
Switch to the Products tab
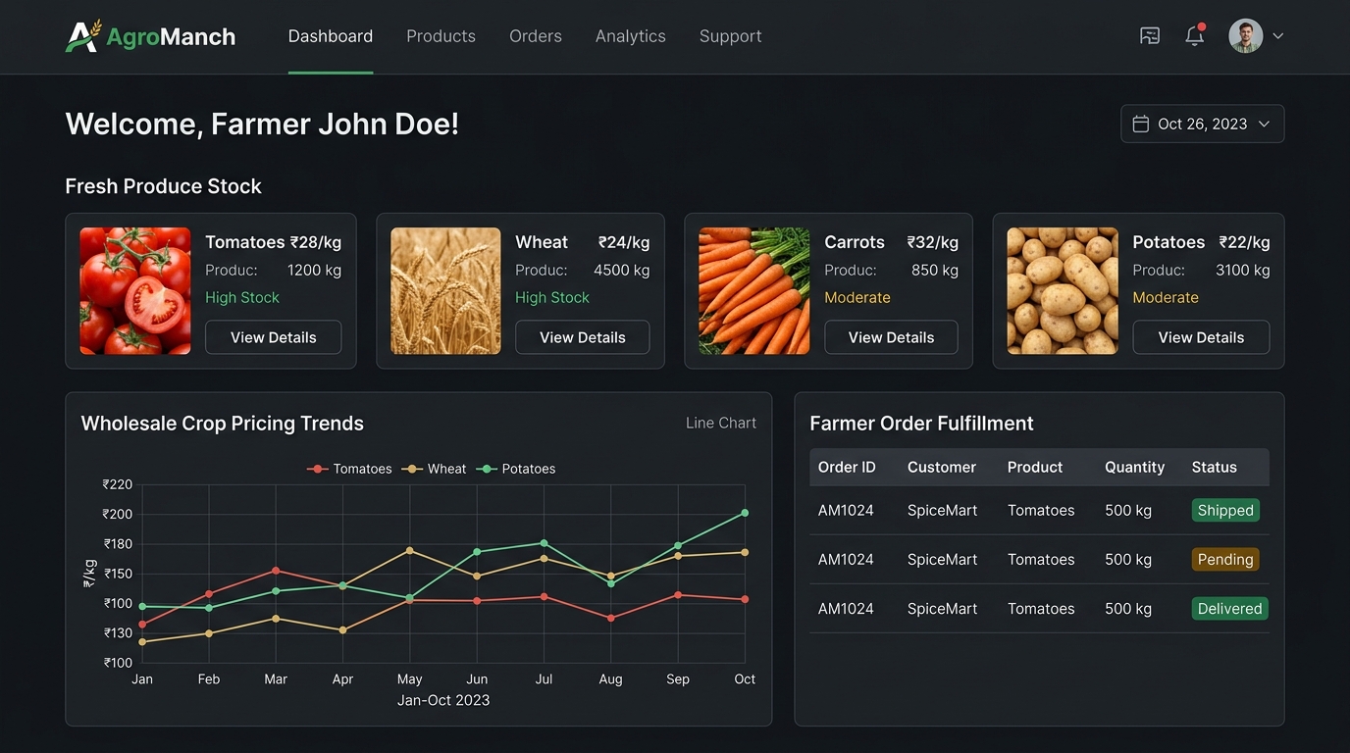pyautogui.click(x=441, y=36)
